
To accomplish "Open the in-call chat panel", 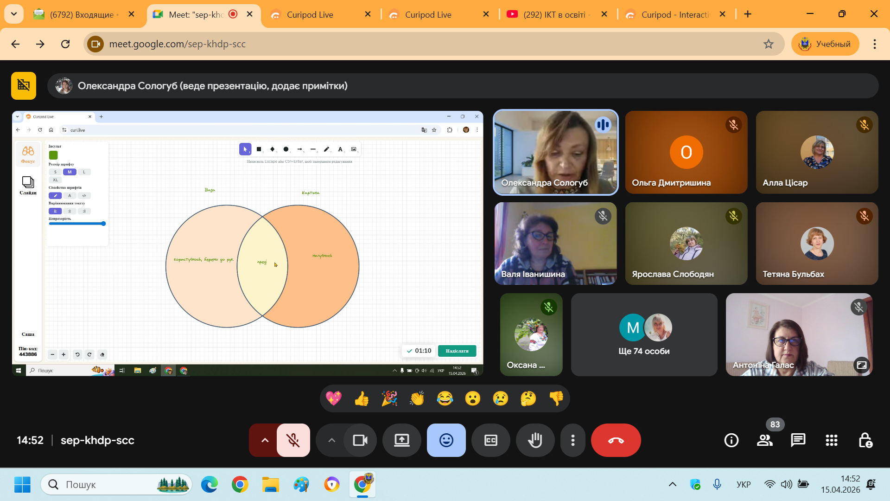I will [798, 440].
